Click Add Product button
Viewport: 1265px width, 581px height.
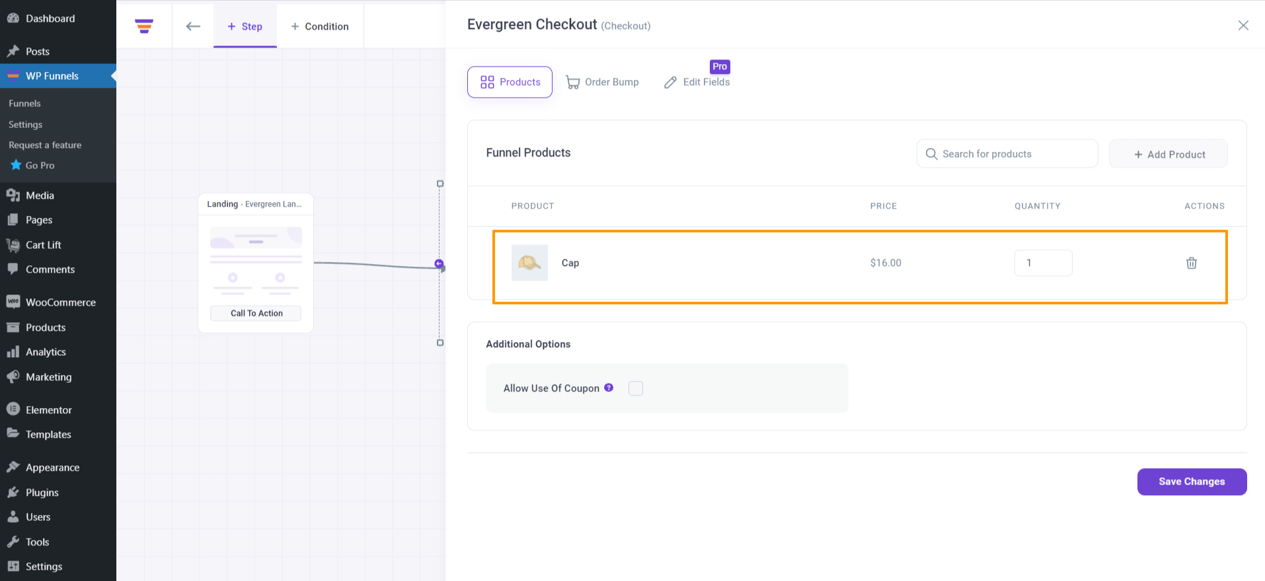point(1169,154)
